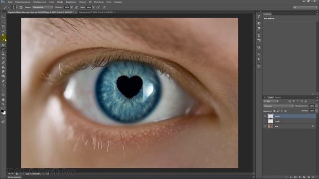Change the screen mode from the toolbox
Viewport: 319px width, 179px height.
pos(3,122)
